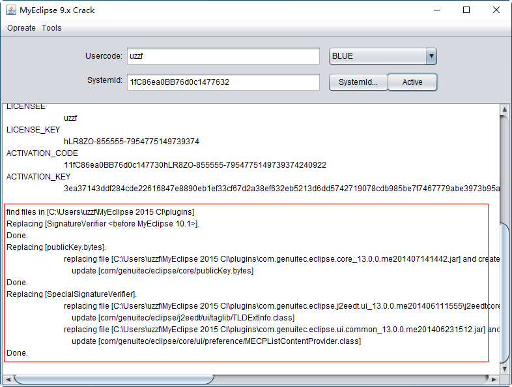Click the vertical scrollbar down arrow
Image resolution: width=512 pixels, height=387 pixels.
(x=505, y=369)
